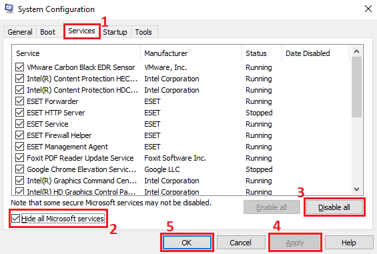This screenshot has height=254, width=377.
Task: Toggle Hide all Microsoft services checkbox
Action: coord(15,219)
